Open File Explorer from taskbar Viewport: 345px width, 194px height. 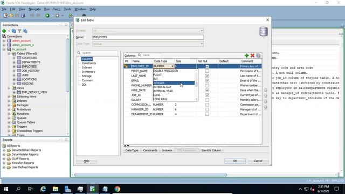(56, 189)
